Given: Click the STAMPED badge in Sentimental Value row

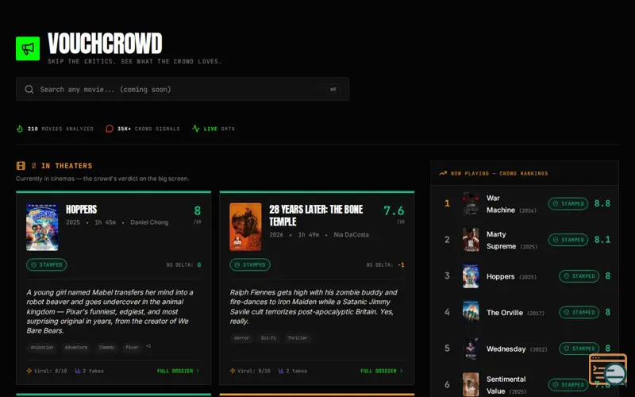Looking at the screenshot, I should pos(568,384).
